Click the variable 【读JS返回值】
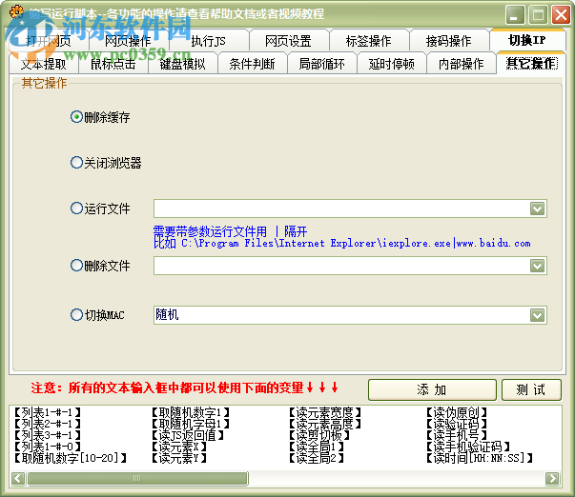 (188, 435)
